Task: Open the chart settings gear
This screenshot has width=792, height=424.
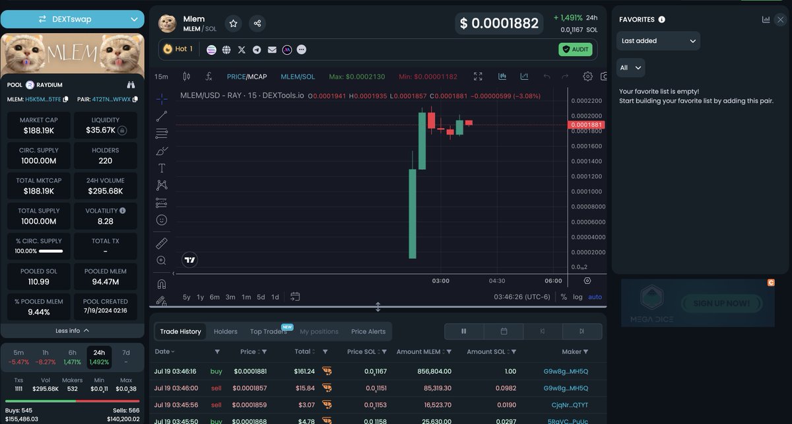Action: (587, 77)
